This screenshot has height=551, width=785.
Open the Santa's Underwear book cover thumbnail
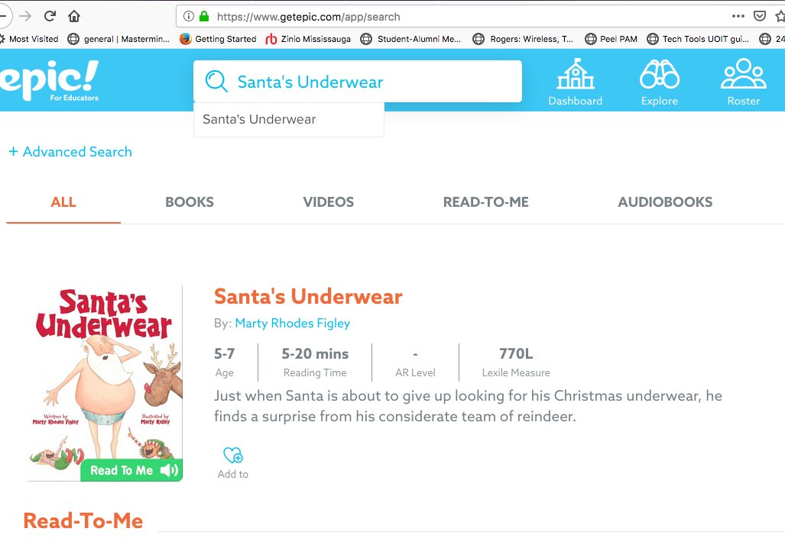click(x=105, y=383)
